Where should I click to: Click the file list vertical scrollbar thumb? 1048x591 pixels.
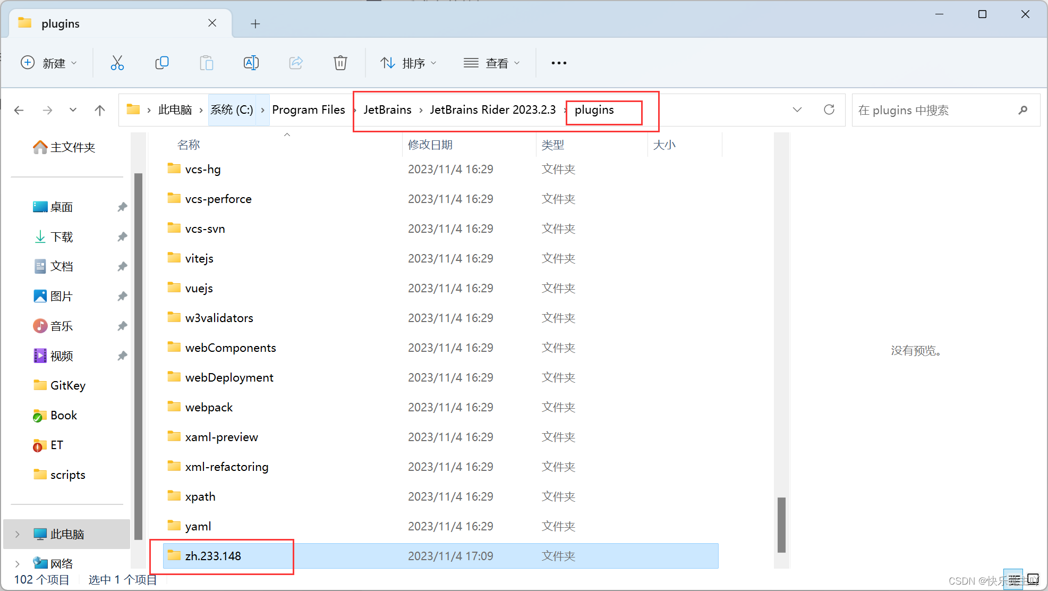click(781, 525)
